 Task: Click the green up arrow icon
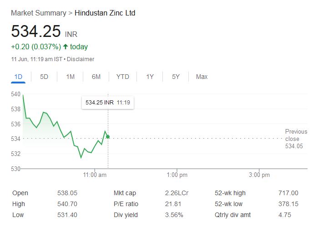point(66,47)
